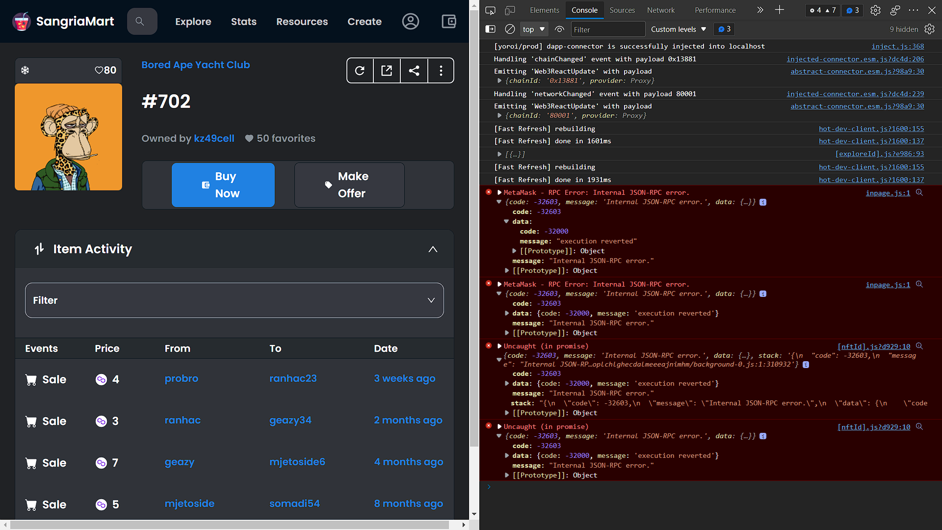Click the Buy Now button
Viewport: 942px width, 530px height.
click(223, 185)
